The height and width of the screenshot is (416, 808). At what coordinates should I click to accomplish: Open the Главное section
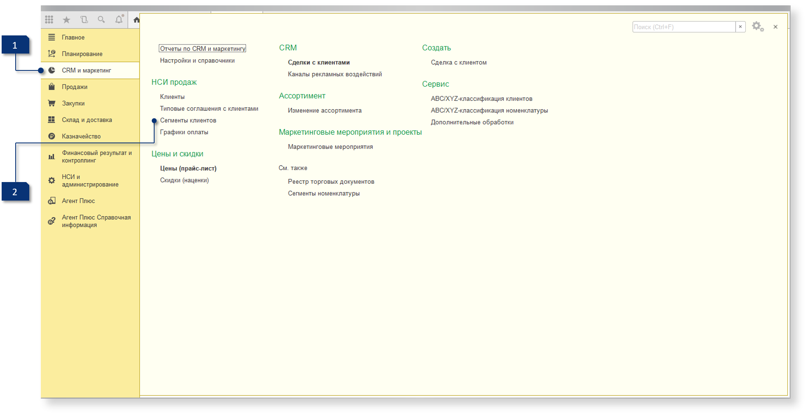90,37
